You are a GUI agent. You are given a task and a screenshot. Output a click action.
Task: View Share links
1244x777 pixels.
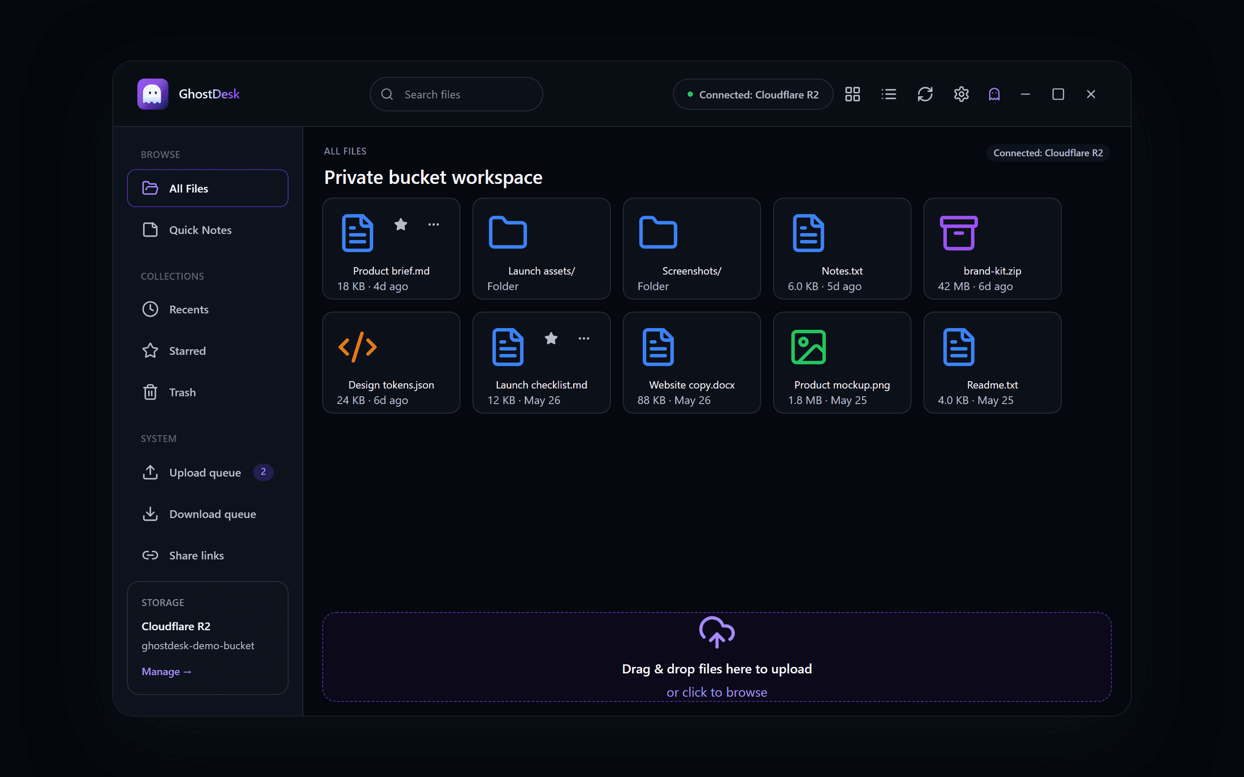[x=208, y=555]
